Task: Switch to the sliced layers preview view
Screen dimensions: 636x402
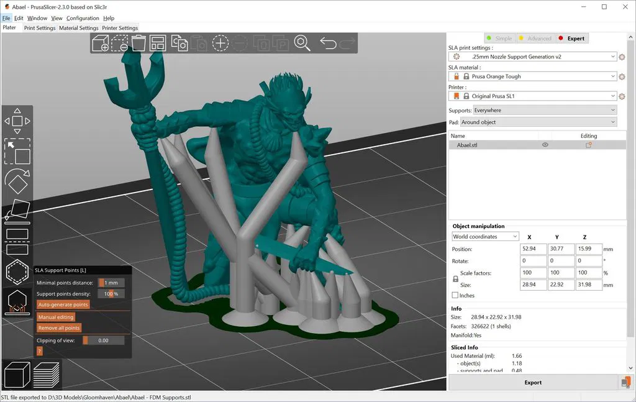Action: (x=47, y=375)
